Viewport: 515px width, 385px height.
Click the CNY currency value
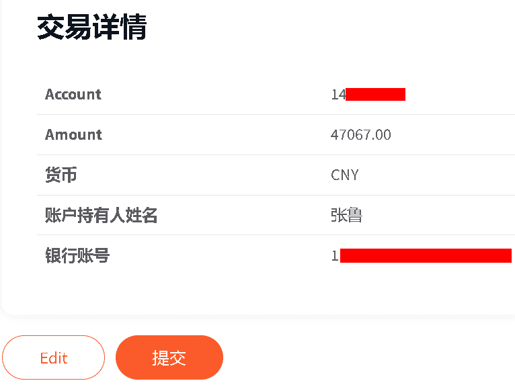tap(344, 175)
